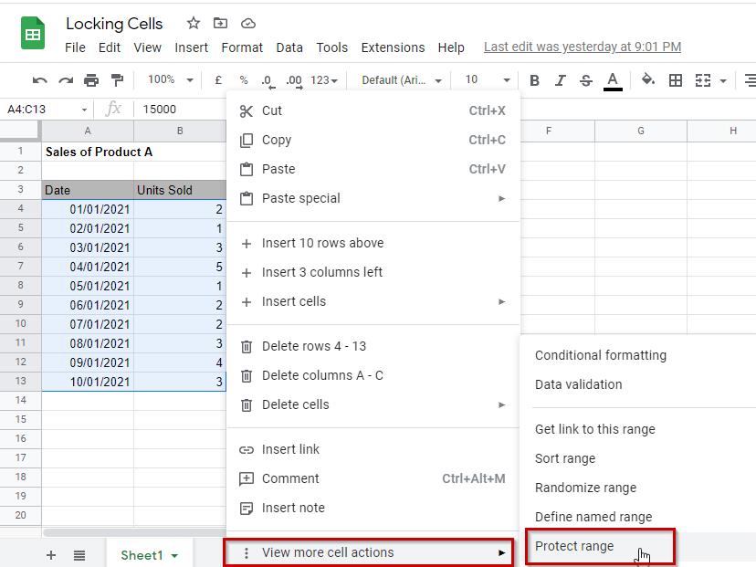Open the name box range dropdown
Image resolution: width=756 pixels, height=567 pixels.
(x=84, y=110)
